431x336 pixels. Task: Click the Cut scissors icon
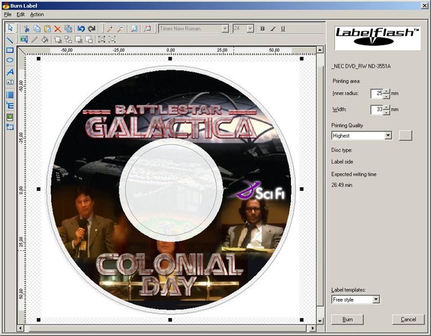(27, 29)
